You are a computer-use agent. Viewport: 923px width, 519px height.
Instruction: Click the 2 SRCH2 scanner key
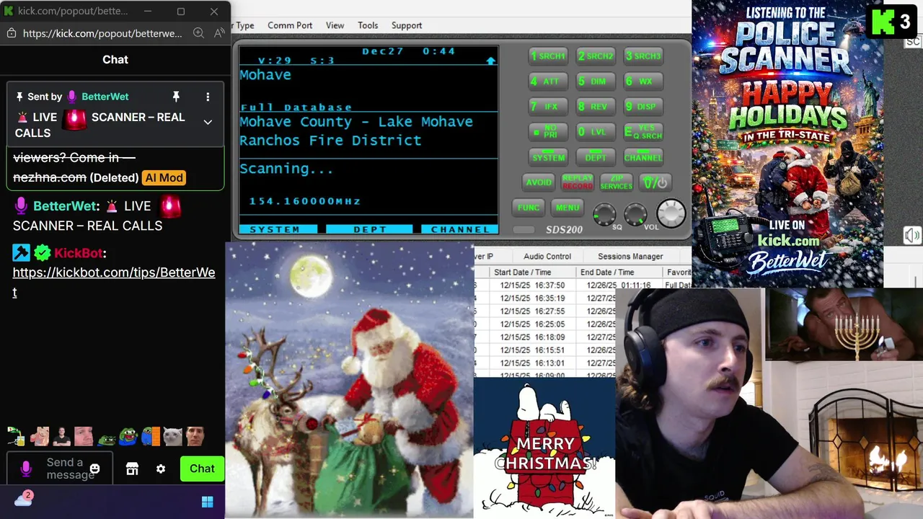pyautogui.click(x=596, y=56)
